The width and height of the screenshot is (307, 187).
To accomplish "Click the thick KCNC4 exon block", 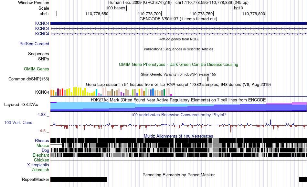I will point(178,24).
